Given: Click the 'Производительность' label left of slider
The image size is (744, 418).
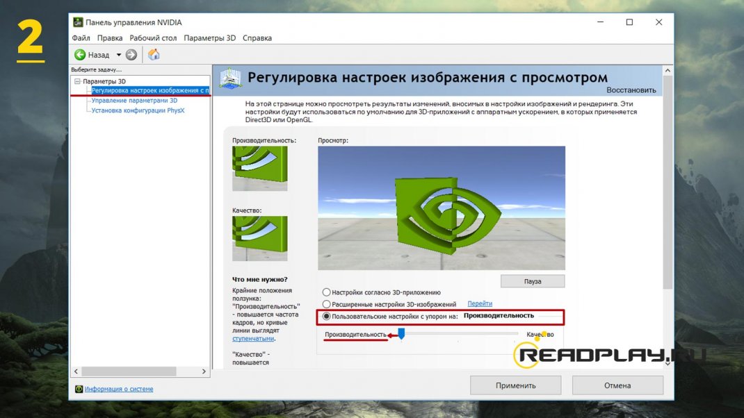Looking at the screenshot, I should coord(355,335).
